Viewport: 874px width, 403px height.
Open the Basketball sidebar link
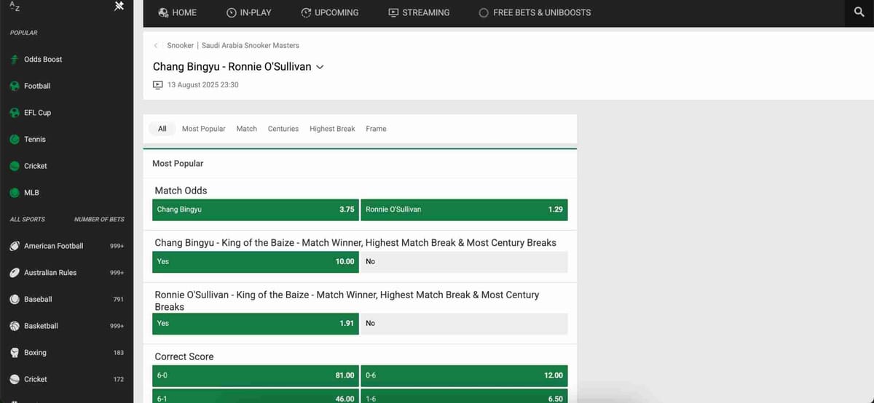click(41, 326)
